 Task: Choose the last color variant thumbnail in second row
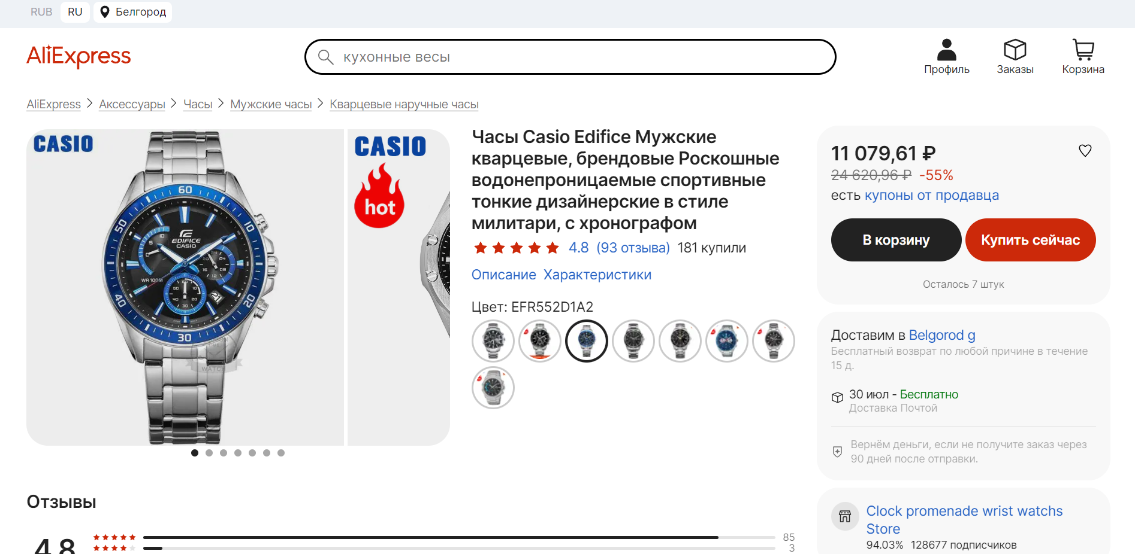493,388
